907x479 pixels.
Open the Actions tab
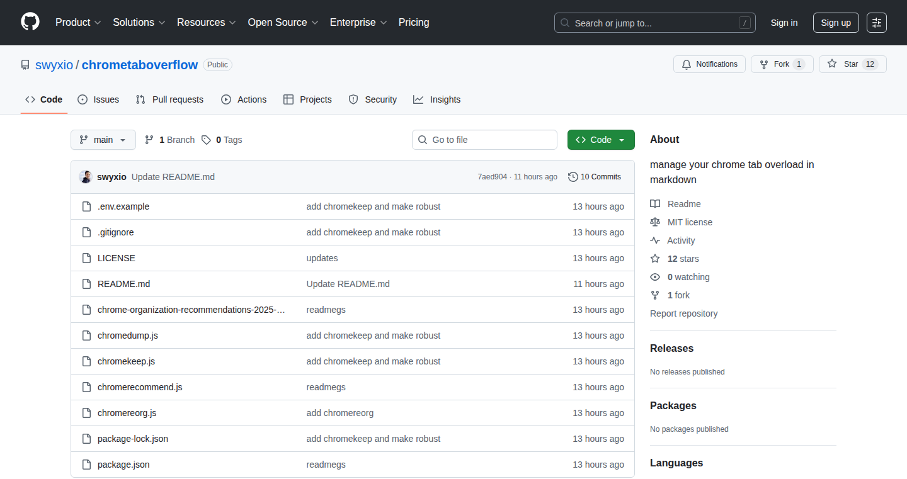click(244, 99)
